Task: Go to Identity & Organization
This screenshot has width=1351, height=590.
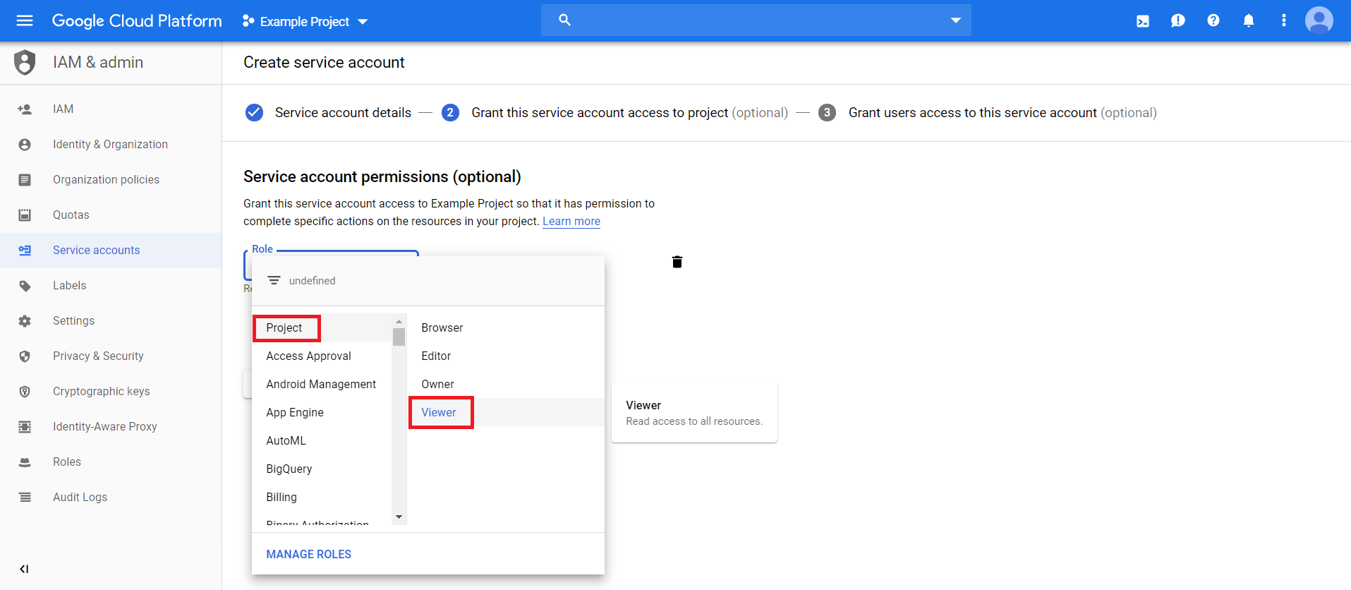Action: [x=111, y=144]
